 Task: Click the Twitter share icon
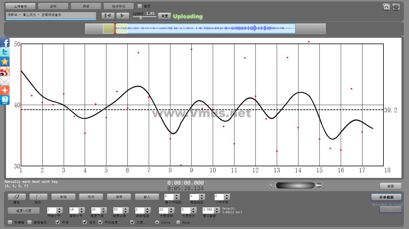tap(5, 52)
